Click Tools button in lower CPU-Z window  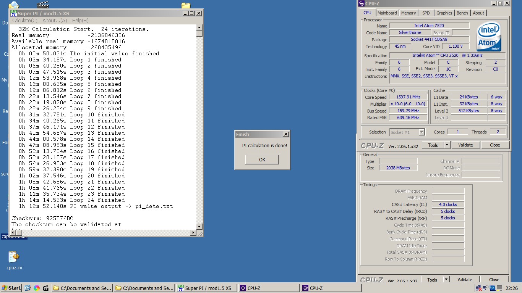click(432, 280)
